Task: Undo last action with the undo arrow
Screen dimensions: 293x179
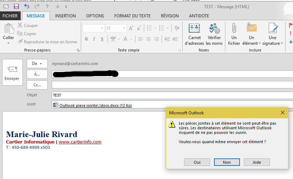Action: (27, 6)
